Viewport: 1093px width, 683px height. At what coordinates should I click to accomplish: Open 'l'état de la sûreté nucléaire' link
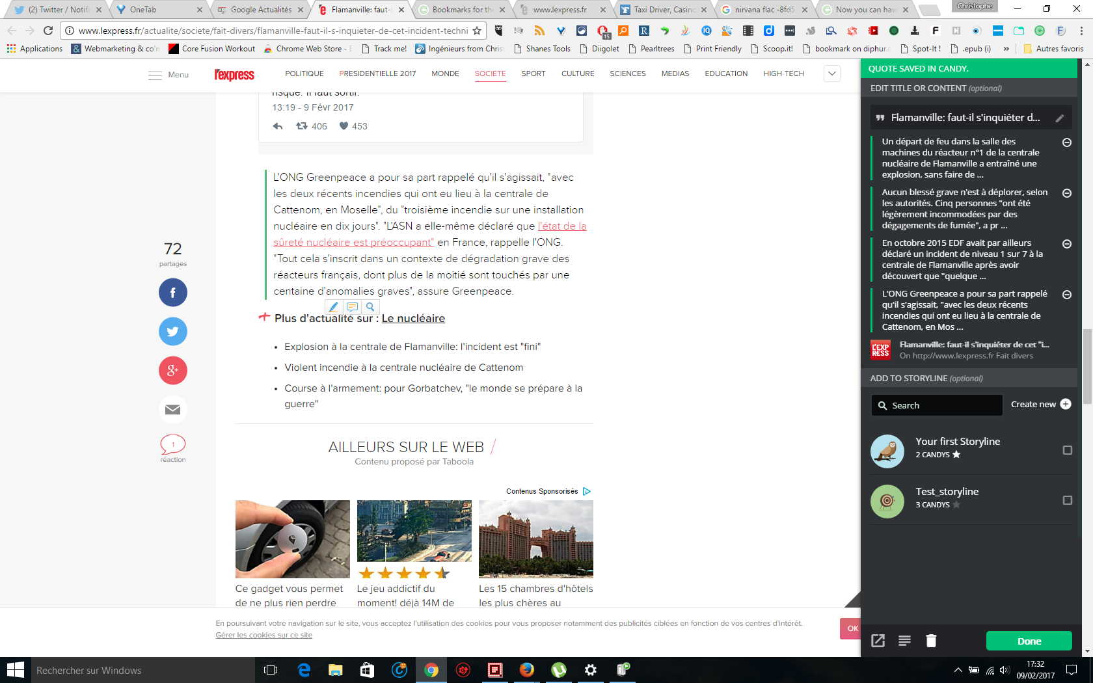pyautogui.click(x=429, y=234)
